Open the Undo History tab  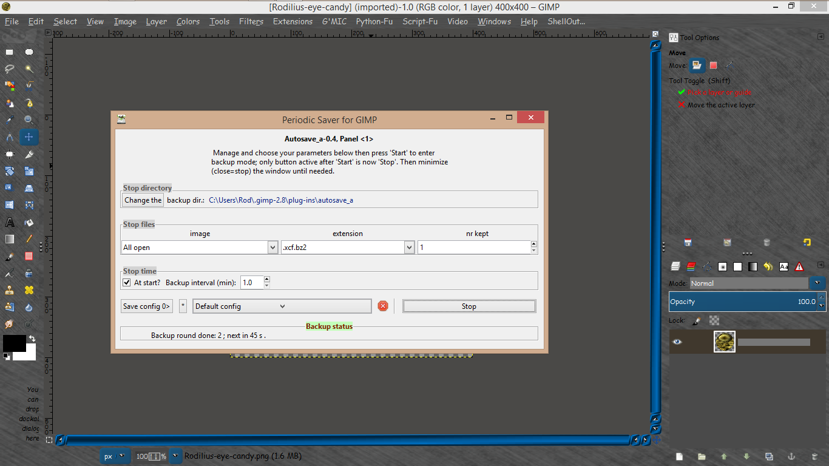[768, 266]
